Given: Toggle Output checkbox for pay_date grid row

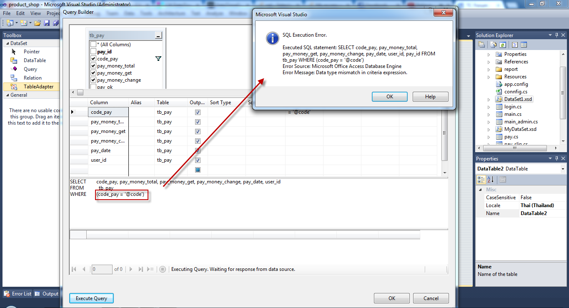Looking at the screenshot, I should coord(198,150).
